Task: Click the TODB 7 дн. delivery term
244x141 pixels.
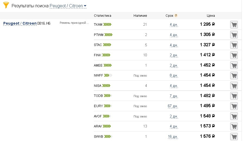Action: pyautogui.click(x=174, y=96)
